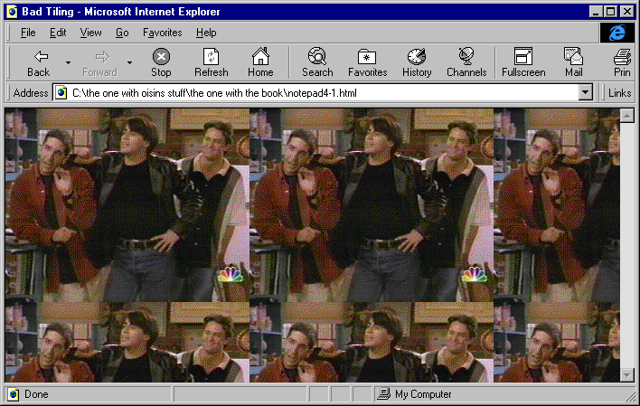Open the Go menu
This screenshot has width=640, height=406.
[x=122, y=33]
